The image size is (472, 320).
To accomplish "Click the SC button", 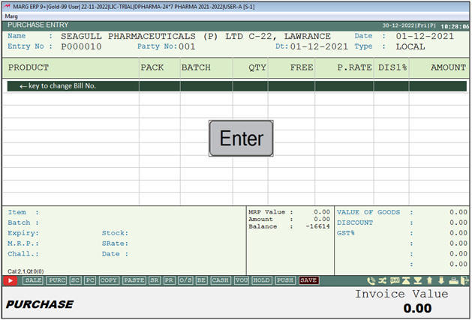I will (x=75, y=280).
